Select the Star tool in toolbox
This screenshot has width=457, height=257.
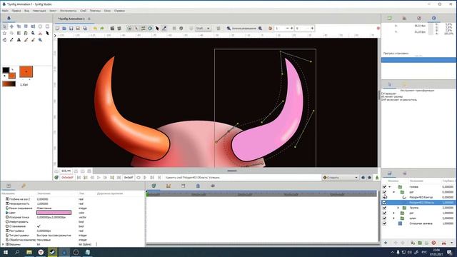[x=4, y=34]
